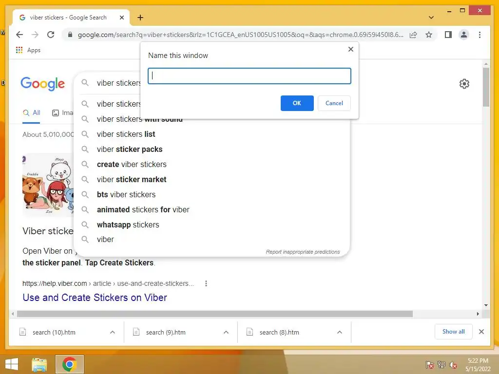This screenshot has width=499, height=374.
Task: Open the Chrome profile avatar
Action: [464, 35]
